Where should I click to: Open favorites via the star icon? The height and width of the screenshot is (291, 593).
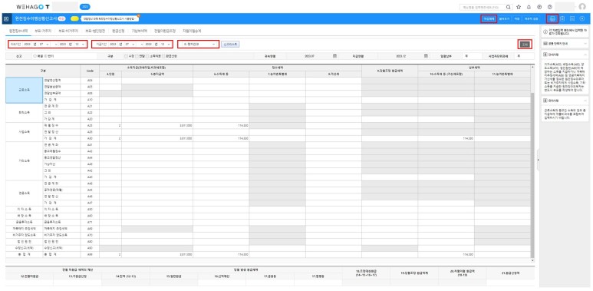(x=519, y=7)
